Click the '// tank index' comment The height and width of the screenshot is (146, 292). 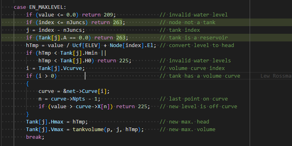180,30
